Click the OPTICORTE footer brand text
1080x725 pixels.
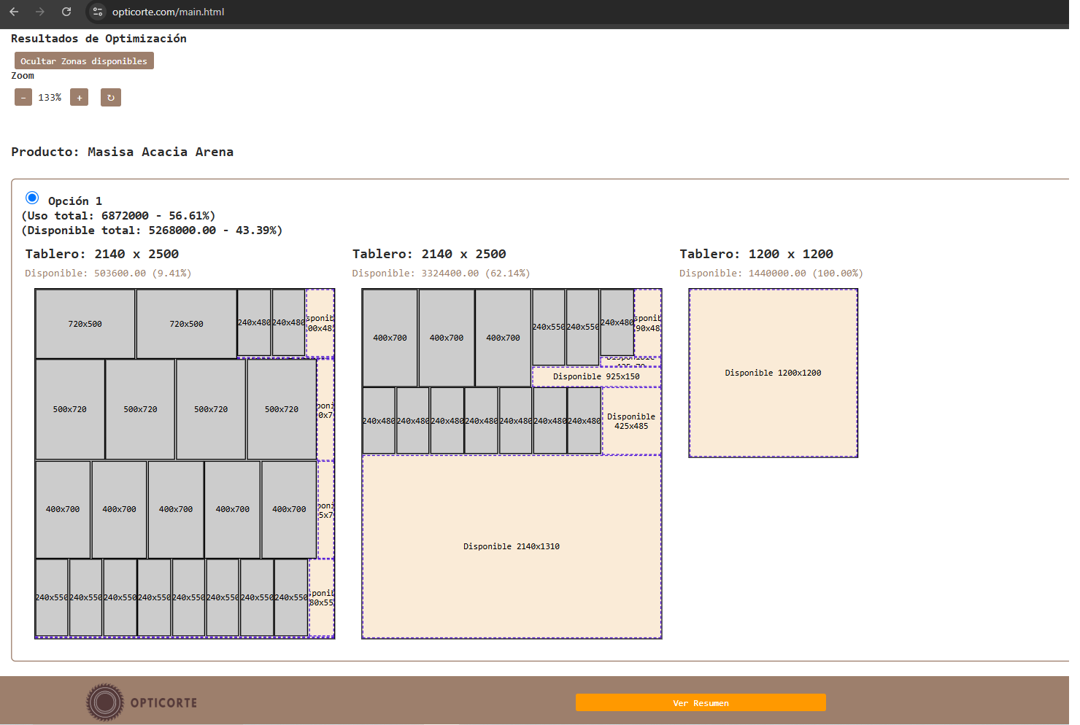(163, 703)
